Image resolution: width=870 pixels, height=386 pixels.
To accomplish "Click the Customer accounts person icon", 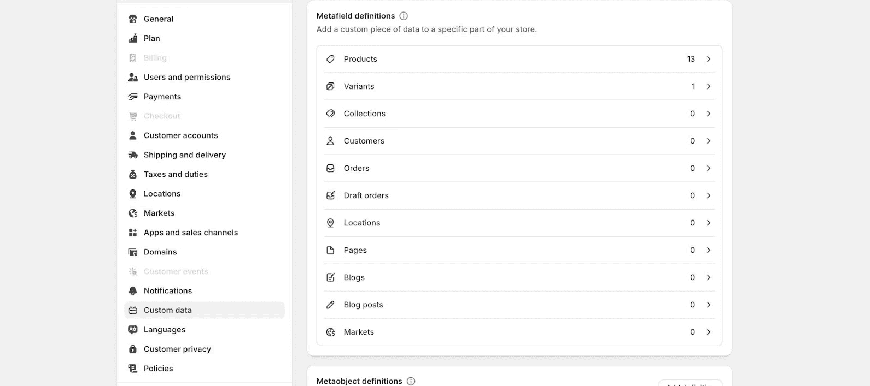I will coord(133,135).
